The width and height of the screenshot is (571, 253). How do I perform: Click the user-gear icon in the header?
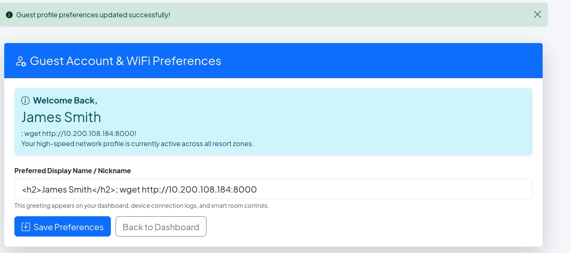(21, 61)
